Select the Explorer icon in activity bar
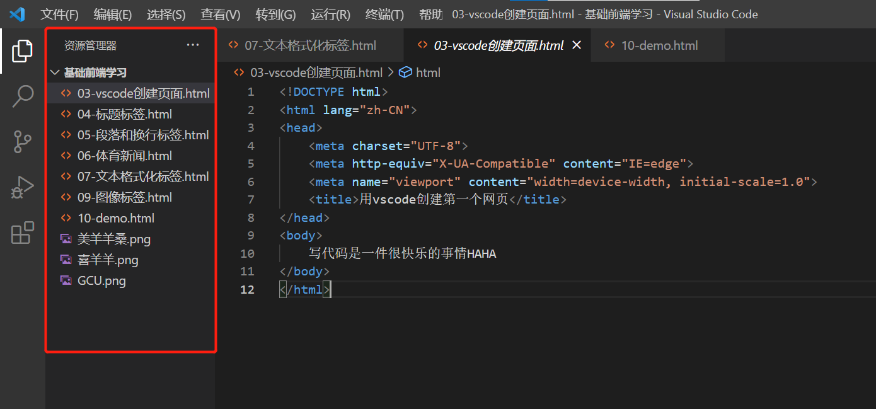Image resolution: width=876 pixels, height=409 pixels. click(x=23, y=51)
